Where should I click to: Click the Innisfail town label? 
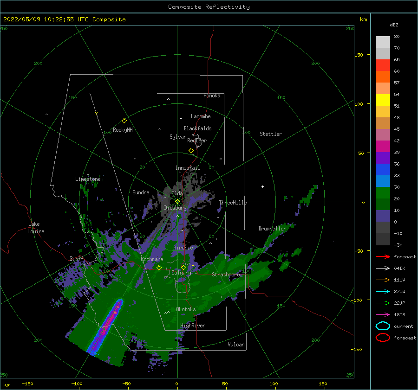point(188,168)
